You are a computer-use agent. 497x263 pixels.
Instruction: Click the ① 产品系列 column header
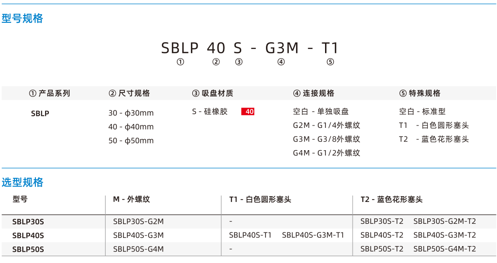[x=49, y=93]
